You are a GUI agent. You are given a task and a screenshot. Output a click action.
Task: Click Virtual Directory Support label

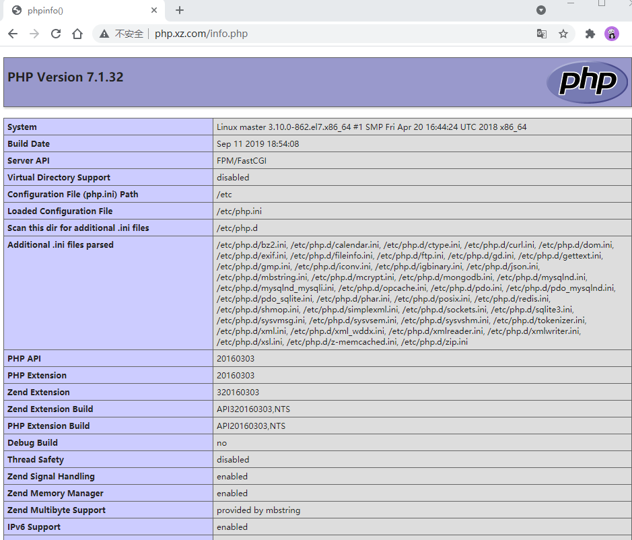coord(59,178)
